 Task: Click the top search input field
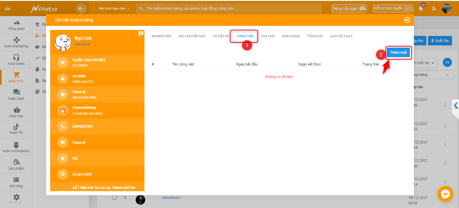[229, 8]
